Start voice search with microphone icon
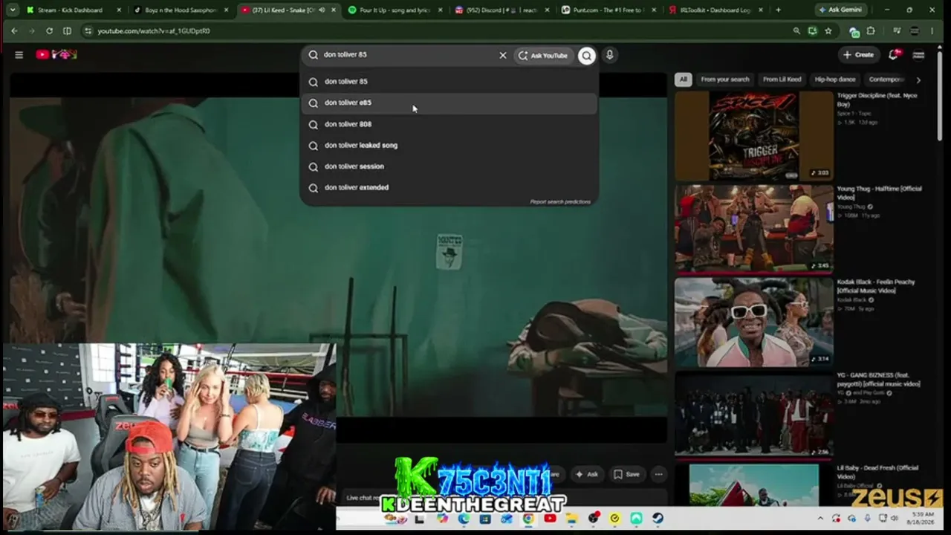The image size is (951, 535). tap(609, 55)
